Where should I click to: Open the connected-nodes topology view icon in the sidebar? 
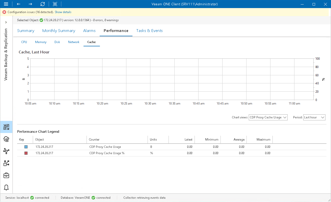6,151
